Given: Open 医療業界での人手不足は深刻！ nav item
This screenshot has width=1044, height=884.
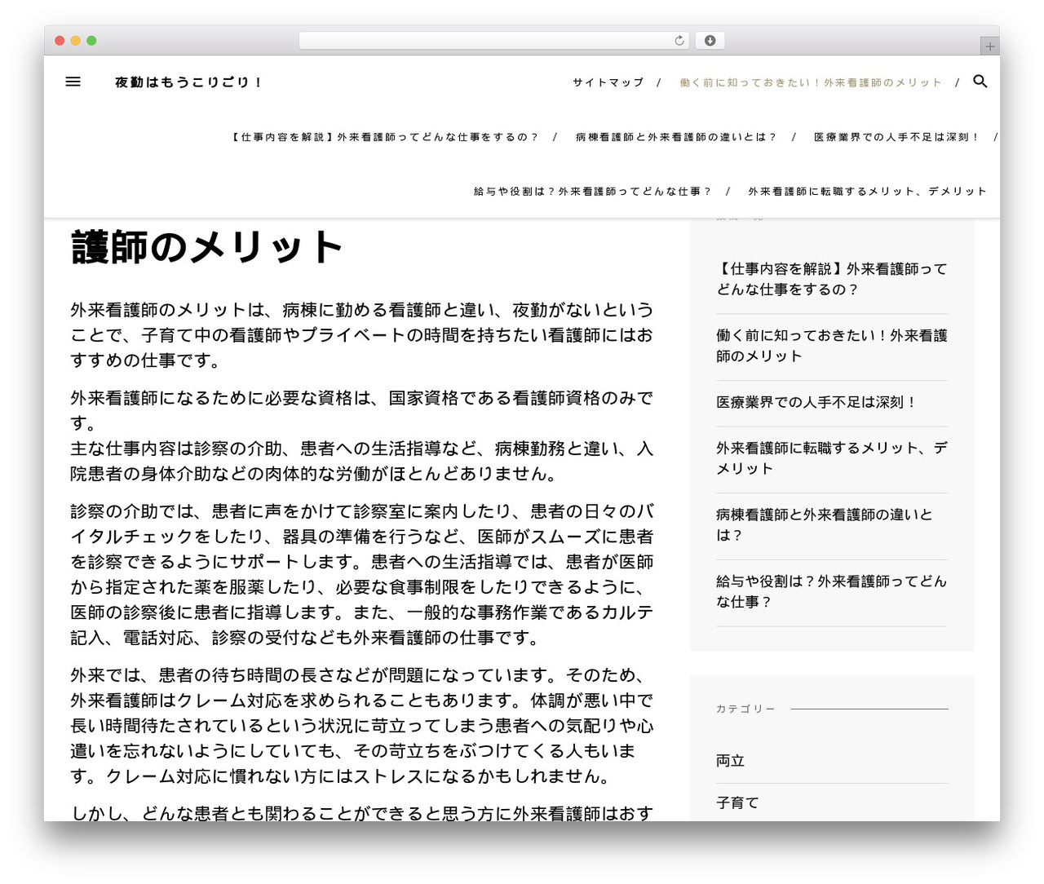Looking at the screenshot, I should [896, 137].
